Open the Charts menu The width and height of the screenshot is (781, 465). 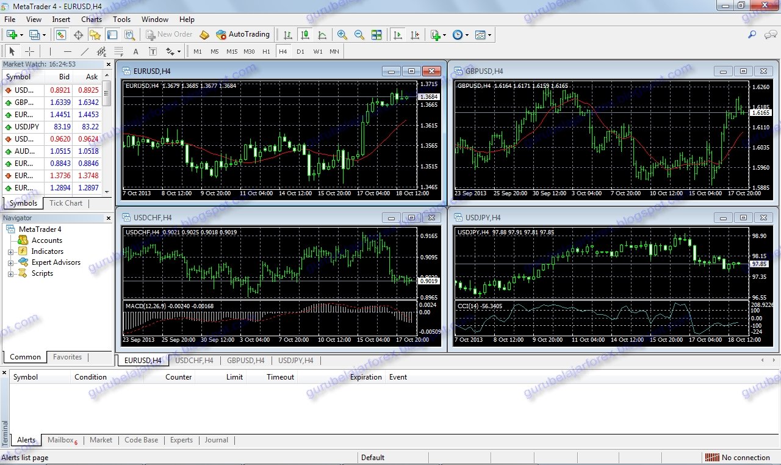click(x=91, y=19)
